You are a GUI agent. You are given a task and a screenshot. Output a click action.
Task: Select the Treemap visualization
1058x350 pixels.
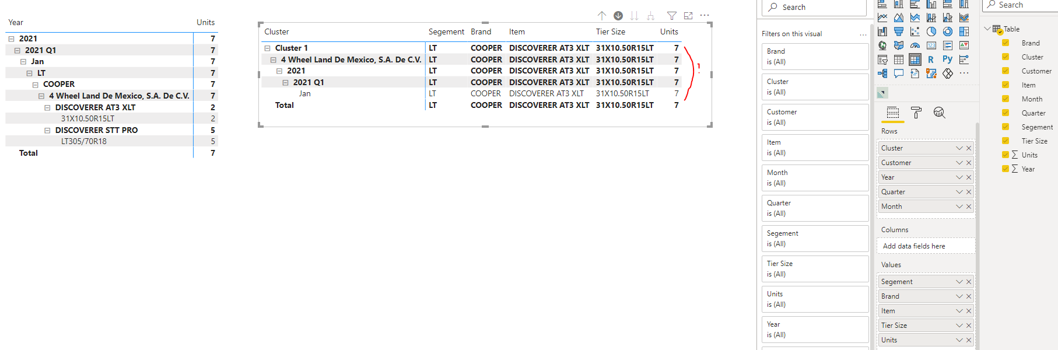964,32
